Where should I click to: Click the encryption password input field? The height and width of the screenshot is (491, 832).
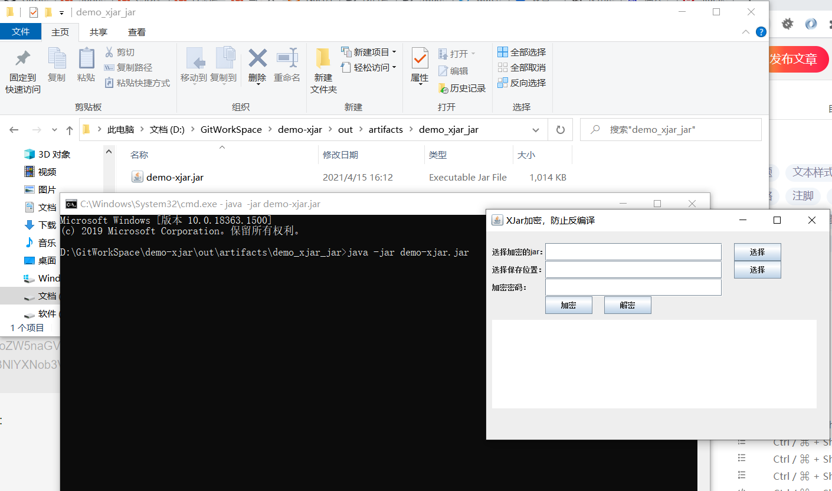coord(633,287)
